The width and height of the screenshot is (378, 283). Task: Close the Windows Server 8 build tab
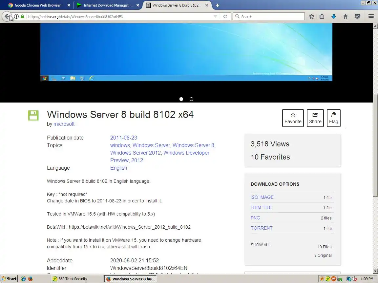point(207,5)
